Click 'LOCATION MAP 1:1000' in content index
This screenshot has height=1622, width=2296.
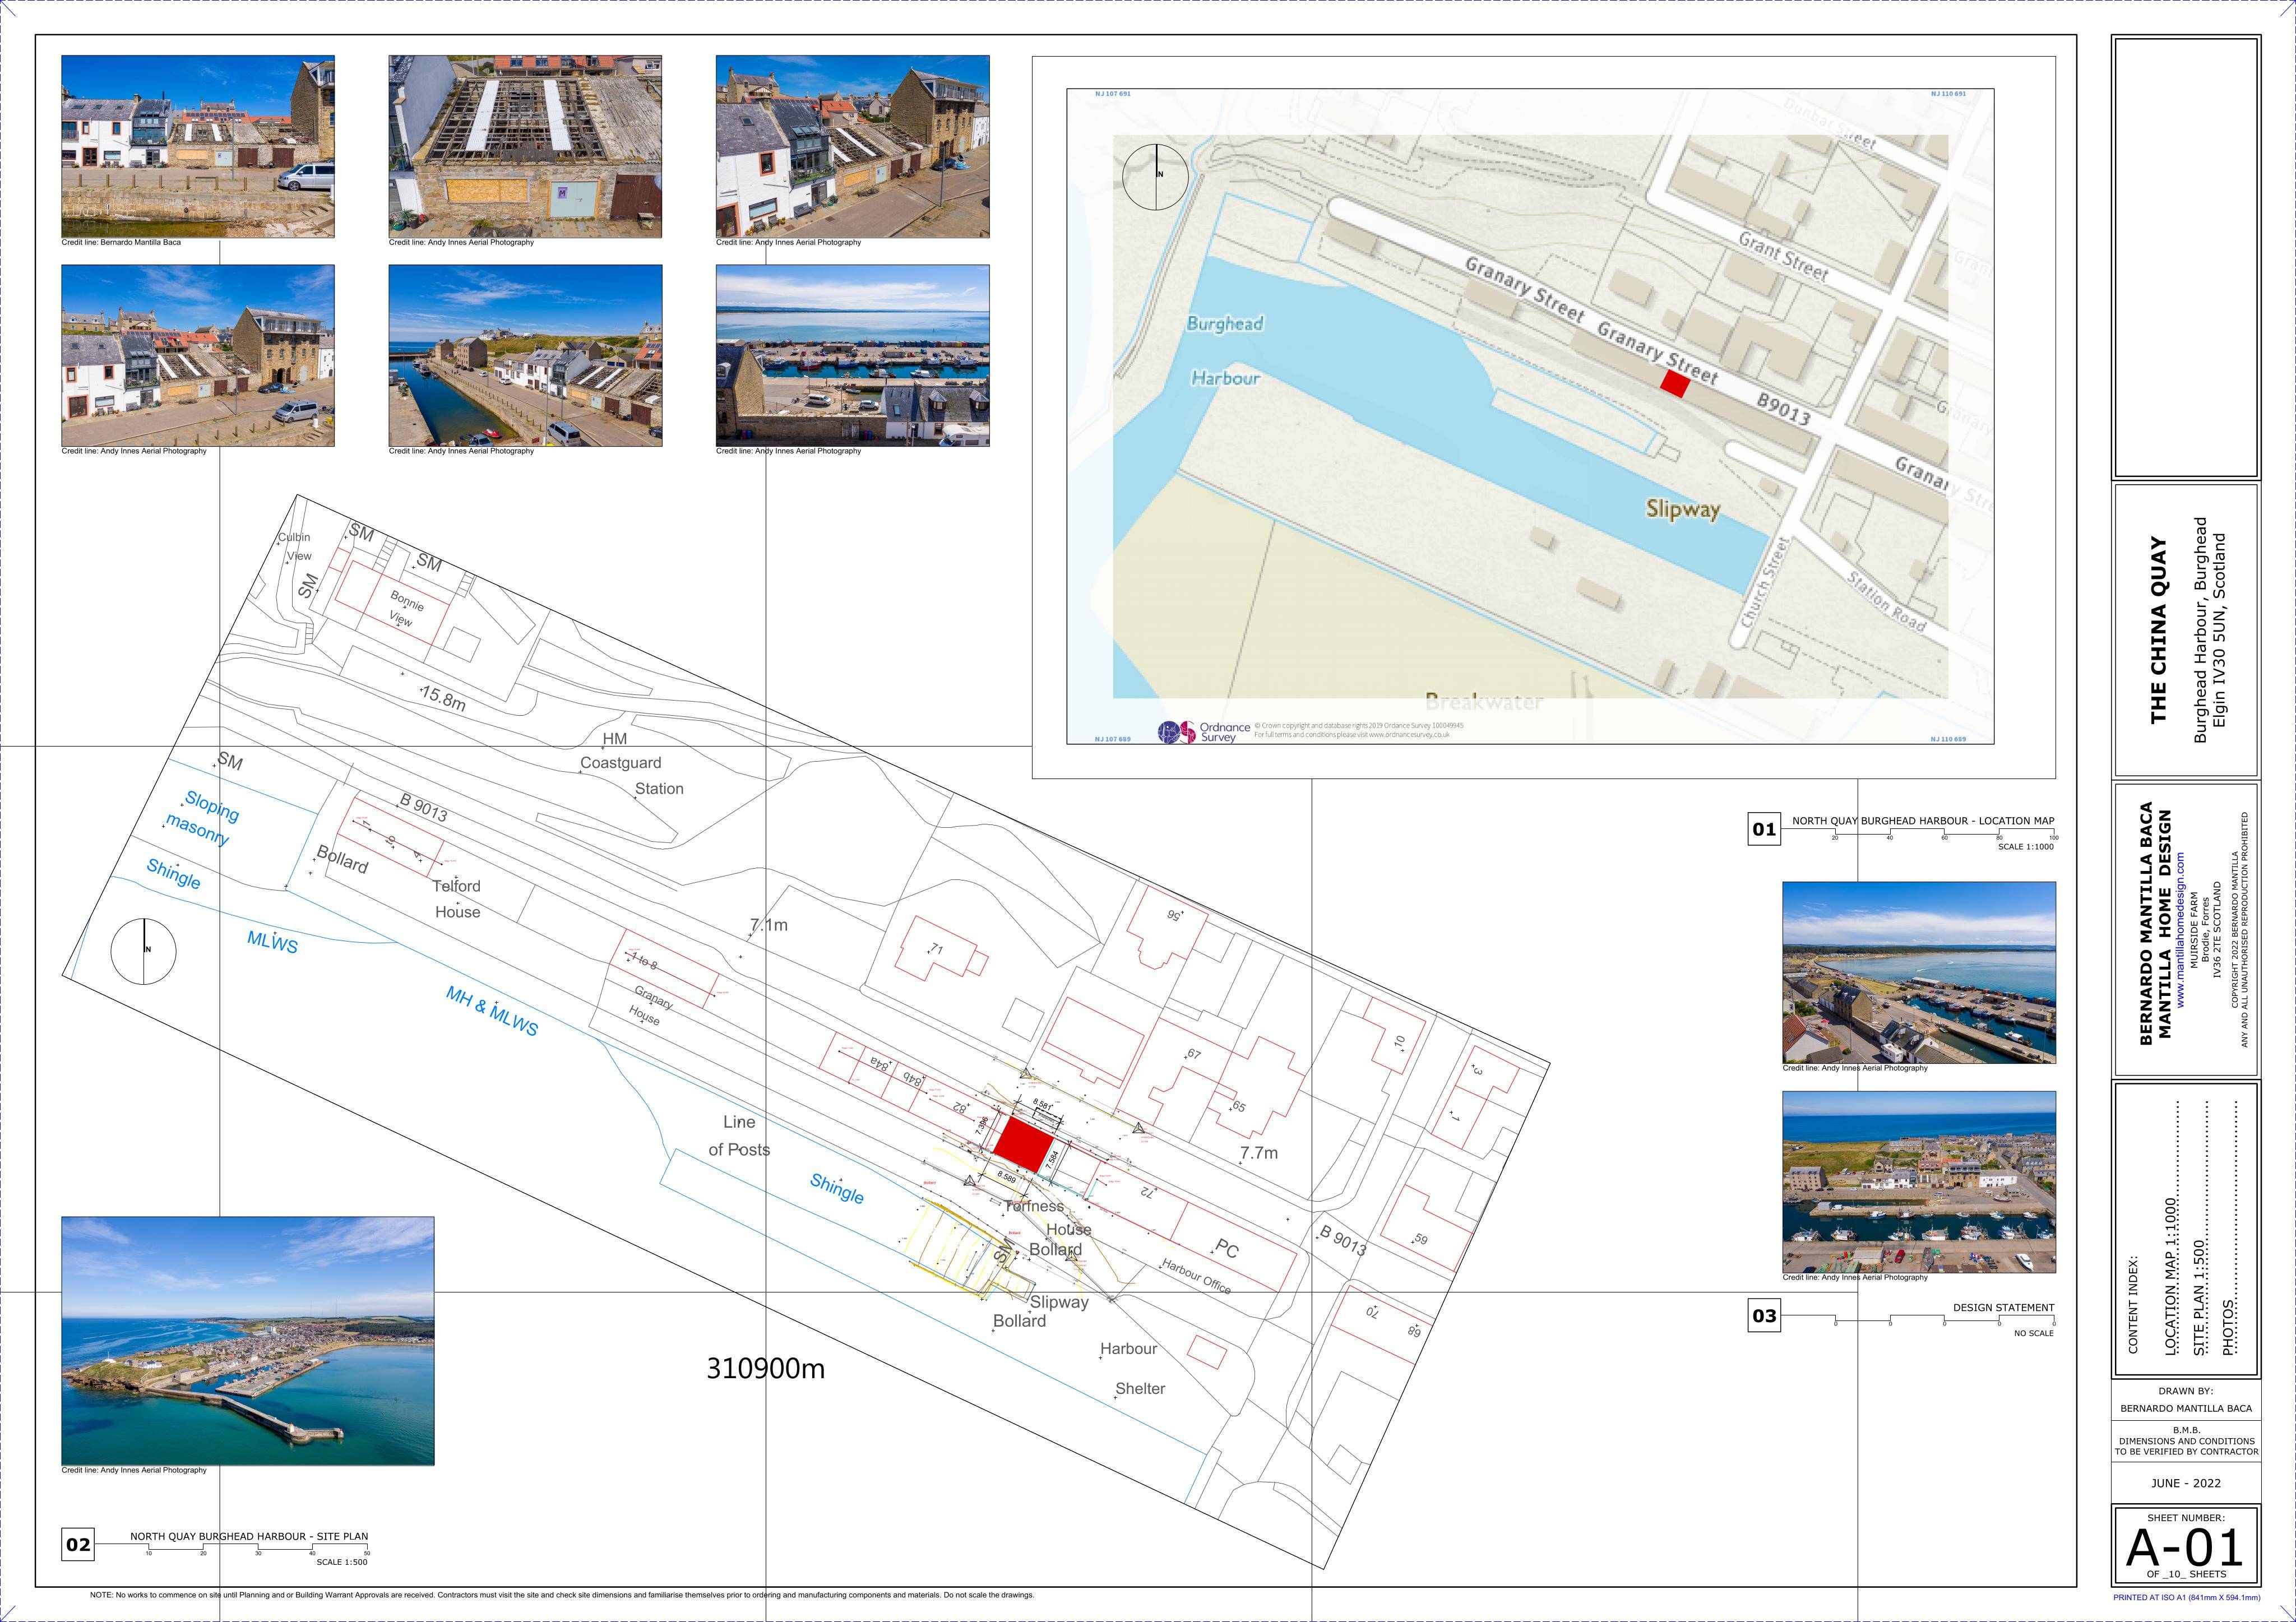[x=2170, y=1277]
